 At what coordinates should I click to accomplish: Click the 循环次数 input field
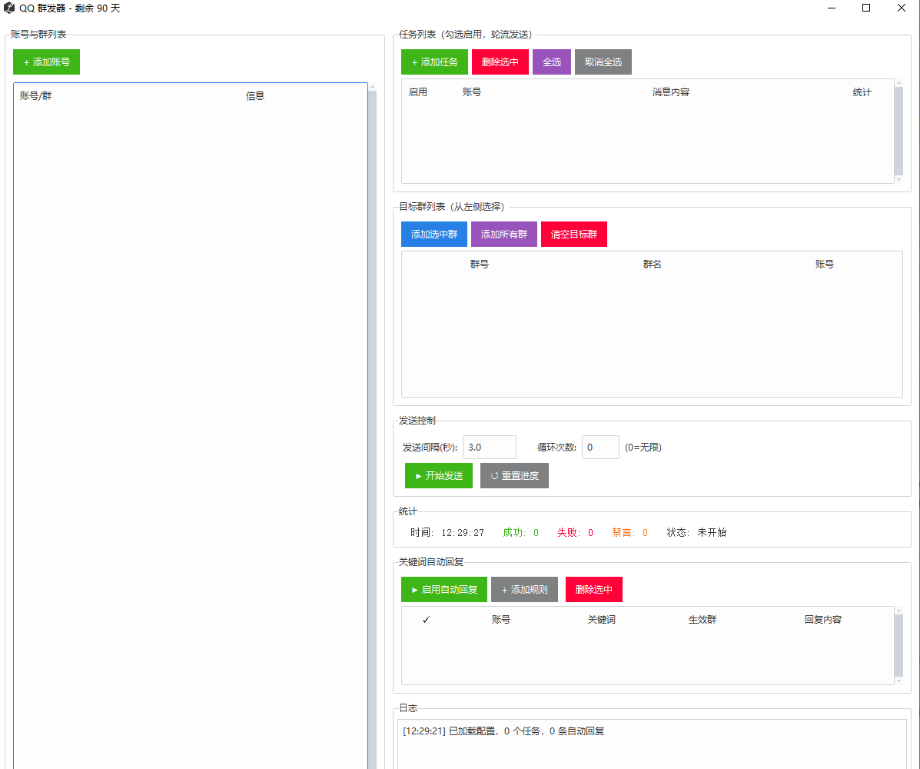pos(599,448)
